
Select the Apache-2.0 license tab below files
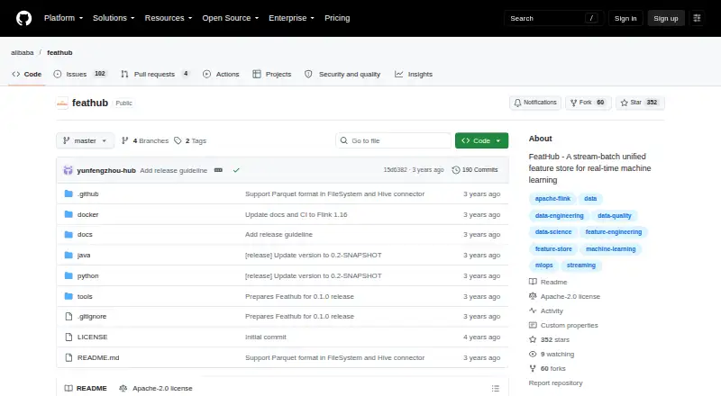click(156, 388)
